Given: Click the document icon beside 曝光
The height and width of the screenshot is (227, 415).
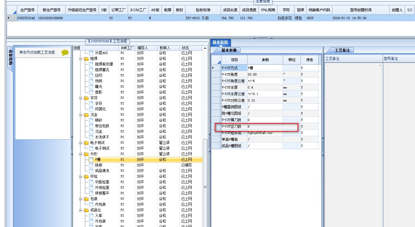Looking at the screenshot, I should 91,86.
